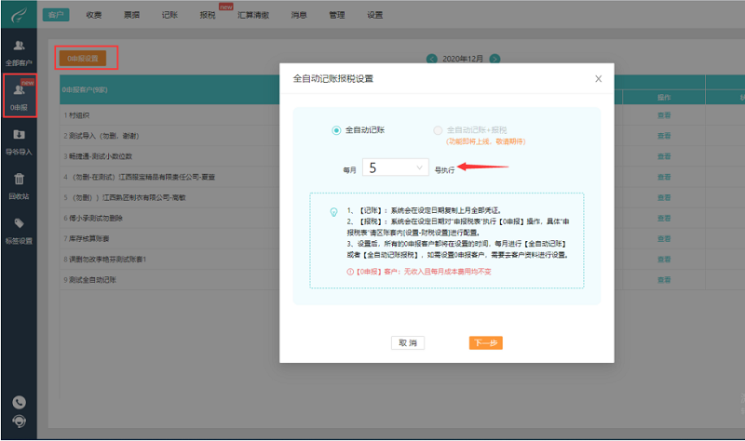The width and height of the screenshot is (745, 441).
Task: Open the 报税 top menu
Action: [x=207, y=16]
